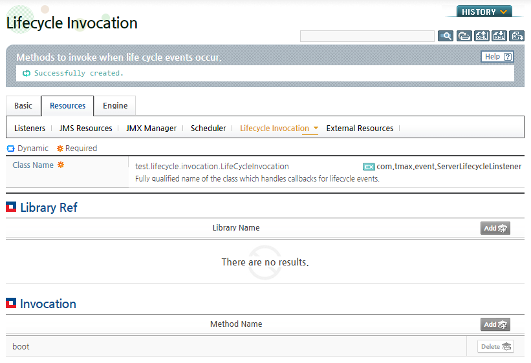
Task: Select the Scheduler submenu
Action: click(x=208, y=129)
